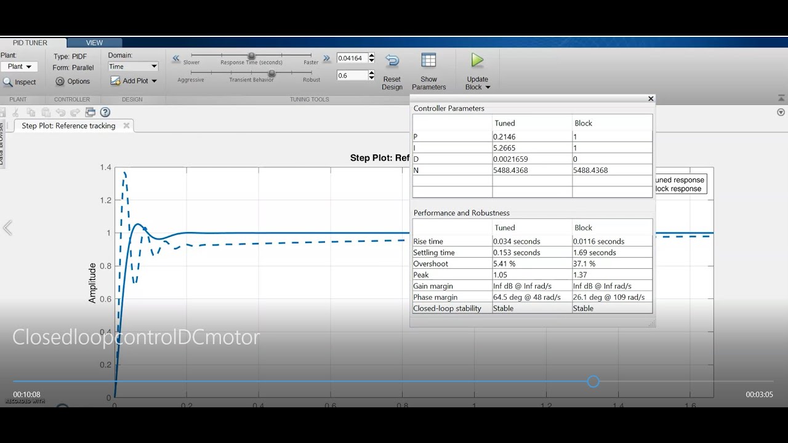This screenshot has width=788, height=443.
Task: Click the redo arrow icon
Action: (75, 112)
